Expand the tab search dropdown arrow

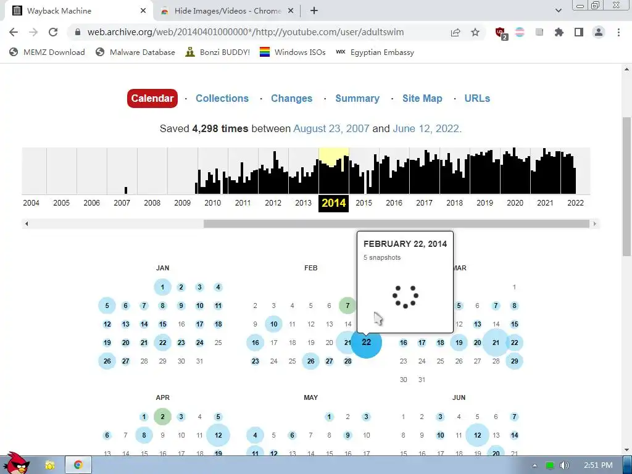(558, 10)
